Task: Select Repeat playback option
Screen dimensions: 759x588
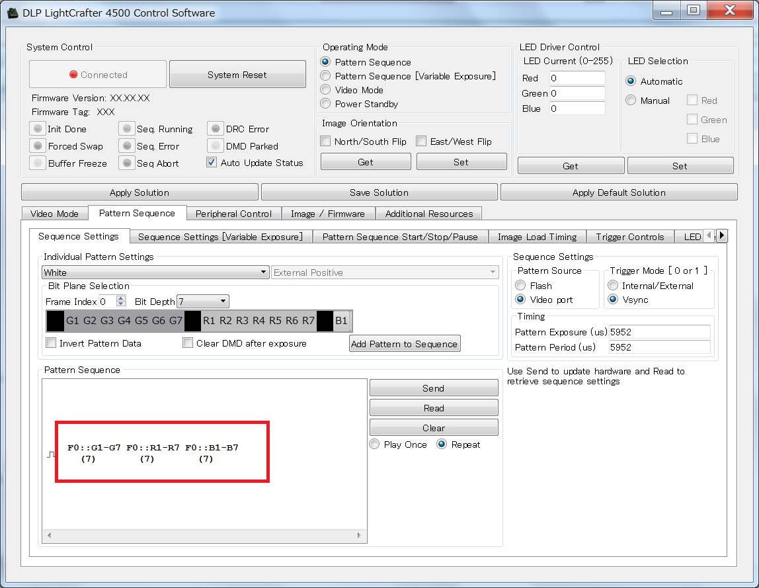Action: pyautogui.click(x=442, y=444)
